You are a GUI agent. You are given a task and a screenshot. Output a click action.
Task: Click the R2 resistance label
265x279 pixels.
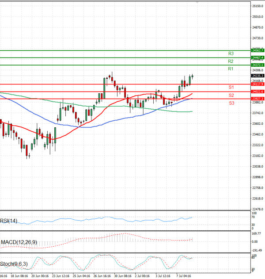point(231,61)
